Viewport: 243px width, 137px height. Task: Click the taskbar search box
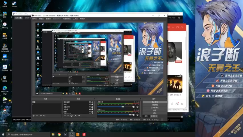coord(28,134)
